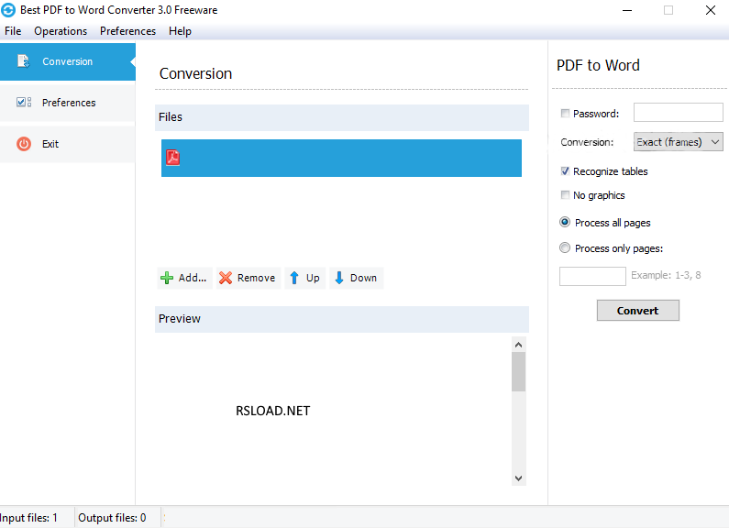Click the app logo in title bar

[8, 10]
